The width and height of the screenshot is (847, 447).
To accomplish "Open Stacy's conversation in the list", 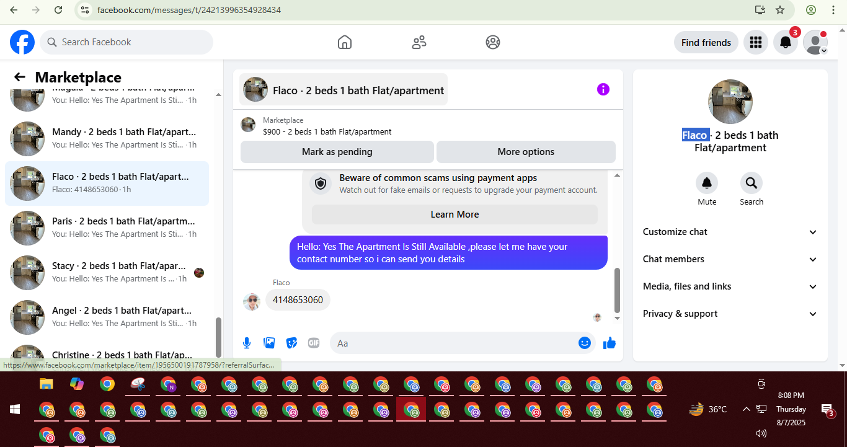I will tap(107, 273).
